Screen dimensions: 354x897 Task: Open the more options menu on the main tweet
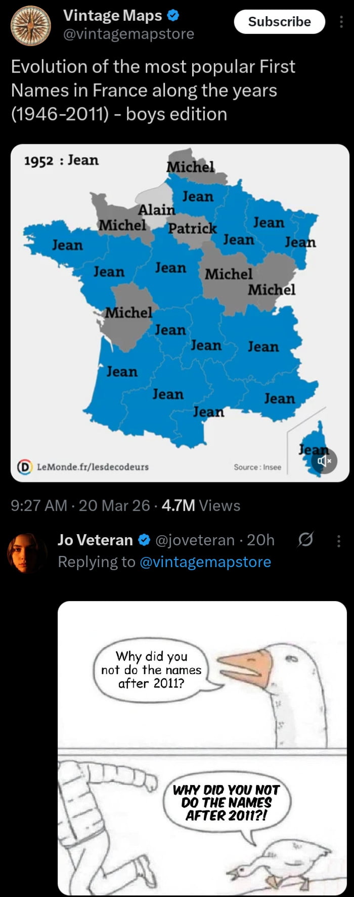[341, 22]
